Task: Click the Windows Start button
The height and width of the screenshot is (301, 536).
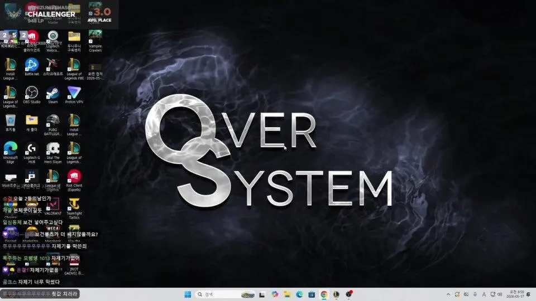Action: point(188,294)
